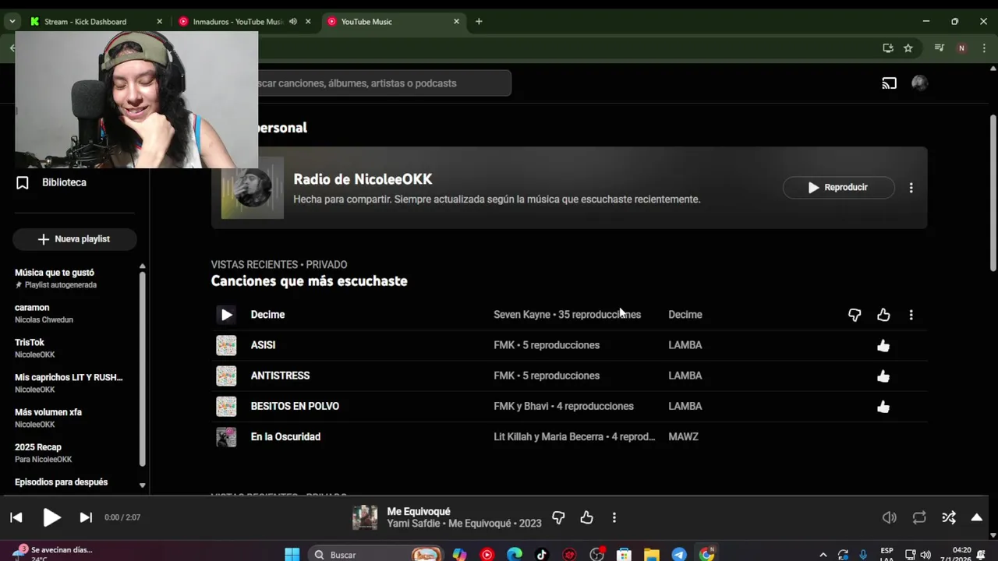Open the Seven Kayne artist link

(522, 315)
